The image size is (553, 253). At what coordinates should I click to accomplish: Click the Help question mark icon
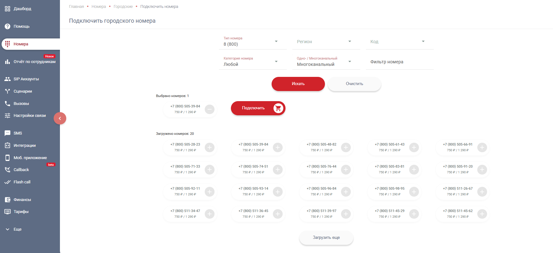(8, 26)
